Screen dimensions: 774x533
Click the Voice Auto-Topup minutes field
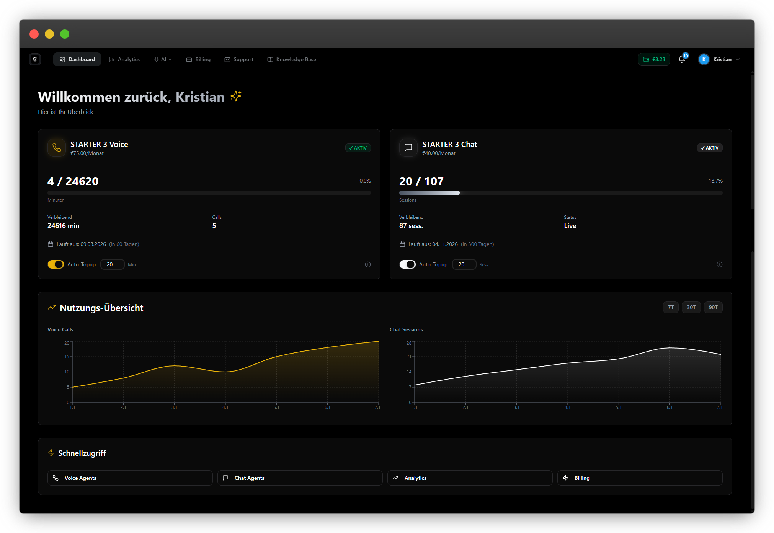point(112,264)
